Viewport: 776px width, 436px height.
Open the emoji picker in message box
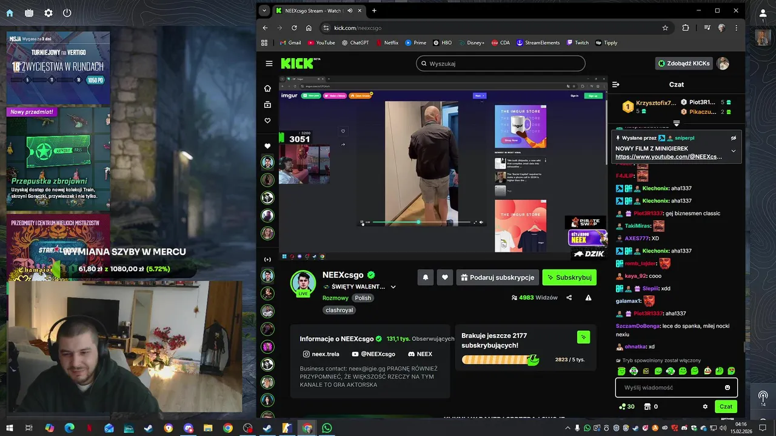click(x=727, y=388)
